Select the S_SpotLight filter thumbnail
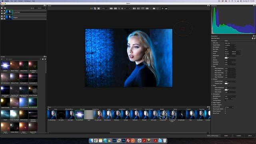Screen dimensions: 256x144 181,115
